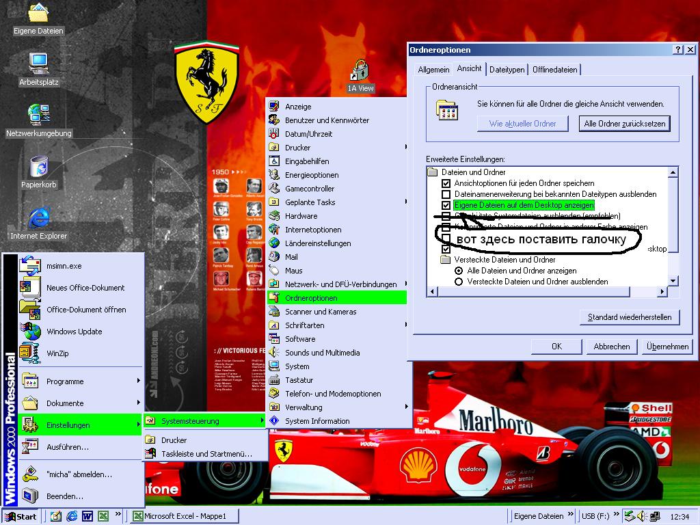Toggle Eigene Dateien auf dem Desktop anzeigen
The height and width of the screenshot is (525, 700).
(x=446, y=205)
